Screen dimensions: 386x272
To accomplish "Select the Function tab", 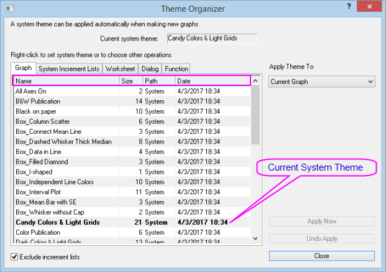I will coord(176,68).
